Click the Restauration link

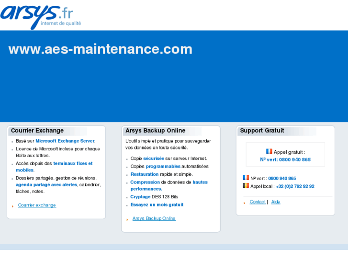(x=145, y=174)
